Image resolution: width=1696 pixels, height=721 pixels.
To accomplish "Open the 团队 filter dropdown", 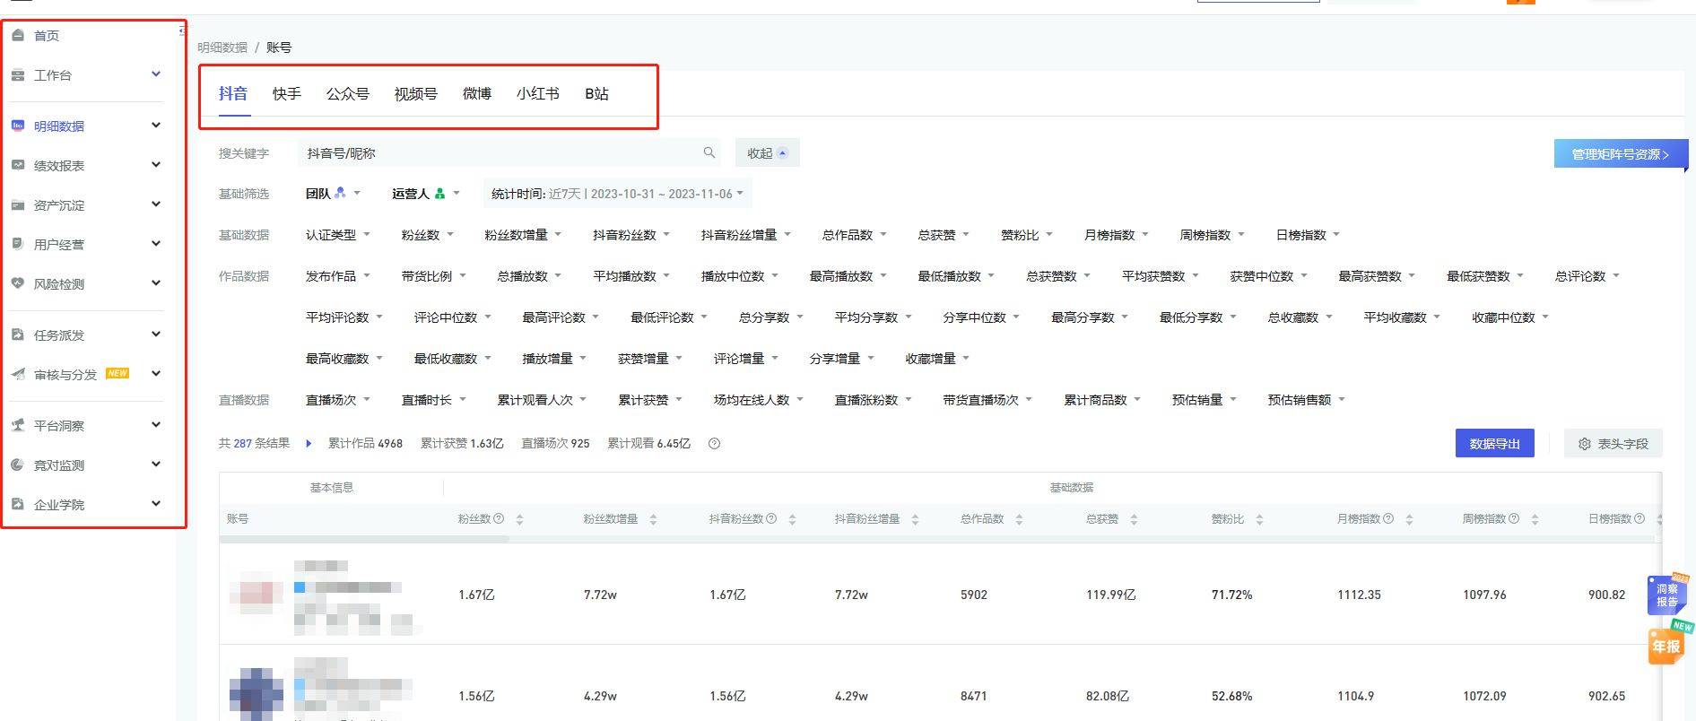I will [x=333, y=193].
